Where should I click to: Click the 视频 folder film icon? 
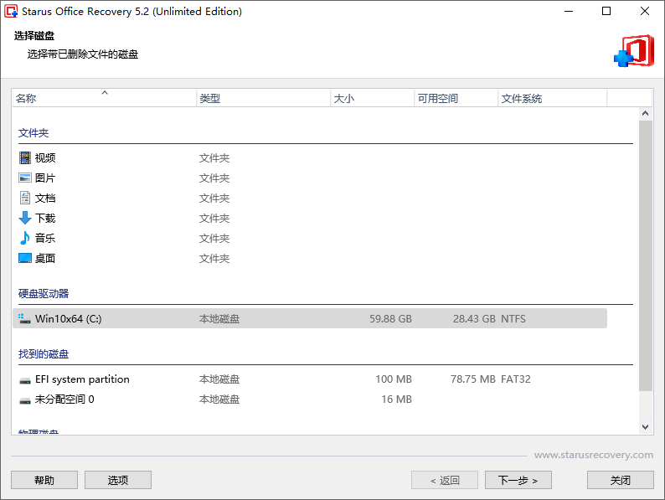pos(25,157)
